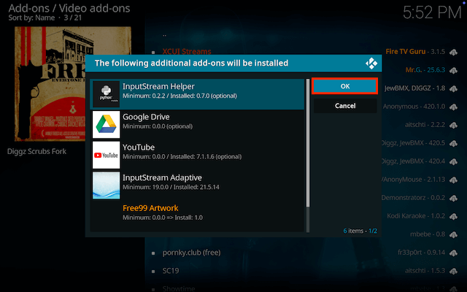This screenshot has height=292, width=467.
Task: Open the SC19 add-on entry
Action: coord(171,271)
